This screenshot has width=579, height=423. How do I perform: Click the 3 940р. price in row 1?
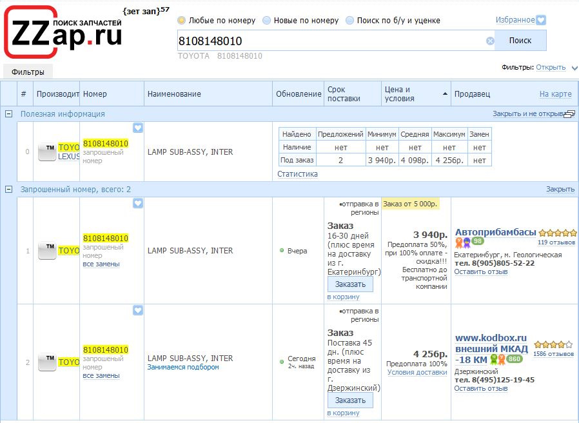430,235
